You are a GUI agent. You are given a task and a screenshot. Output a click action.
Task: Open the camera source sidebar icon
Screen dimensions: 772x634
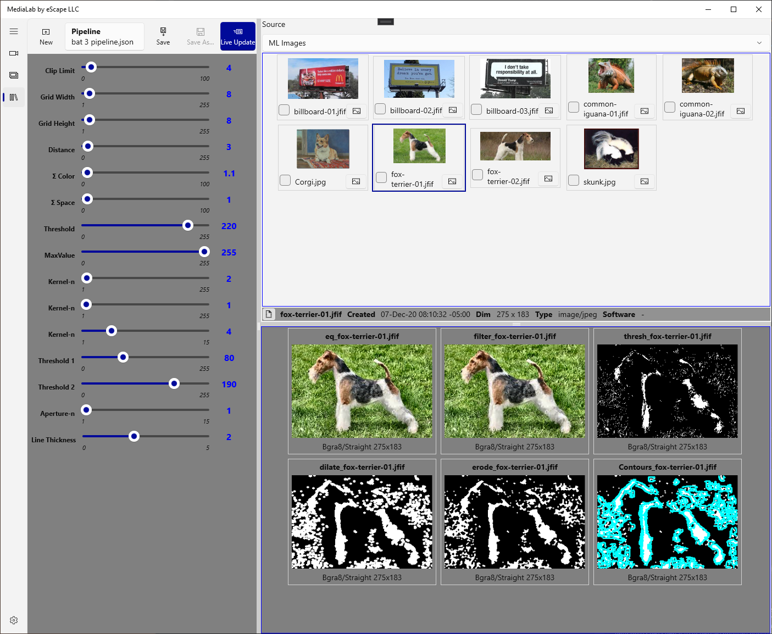tap(14, 53)
